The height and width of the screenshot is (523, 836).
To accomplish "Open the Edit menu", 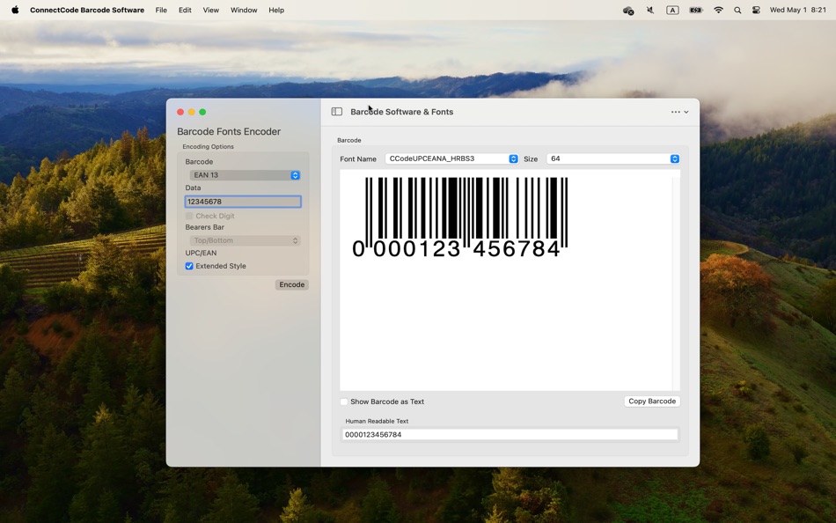I will pyautogui.click(x=185, y=11).
